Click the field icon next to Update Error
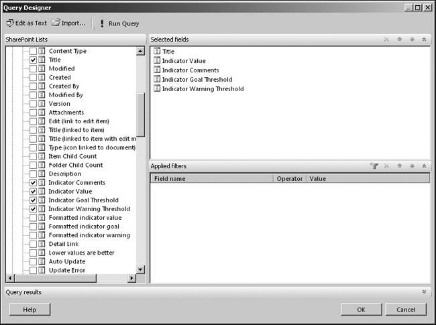436x325 pixels. [x=42, y=270]
